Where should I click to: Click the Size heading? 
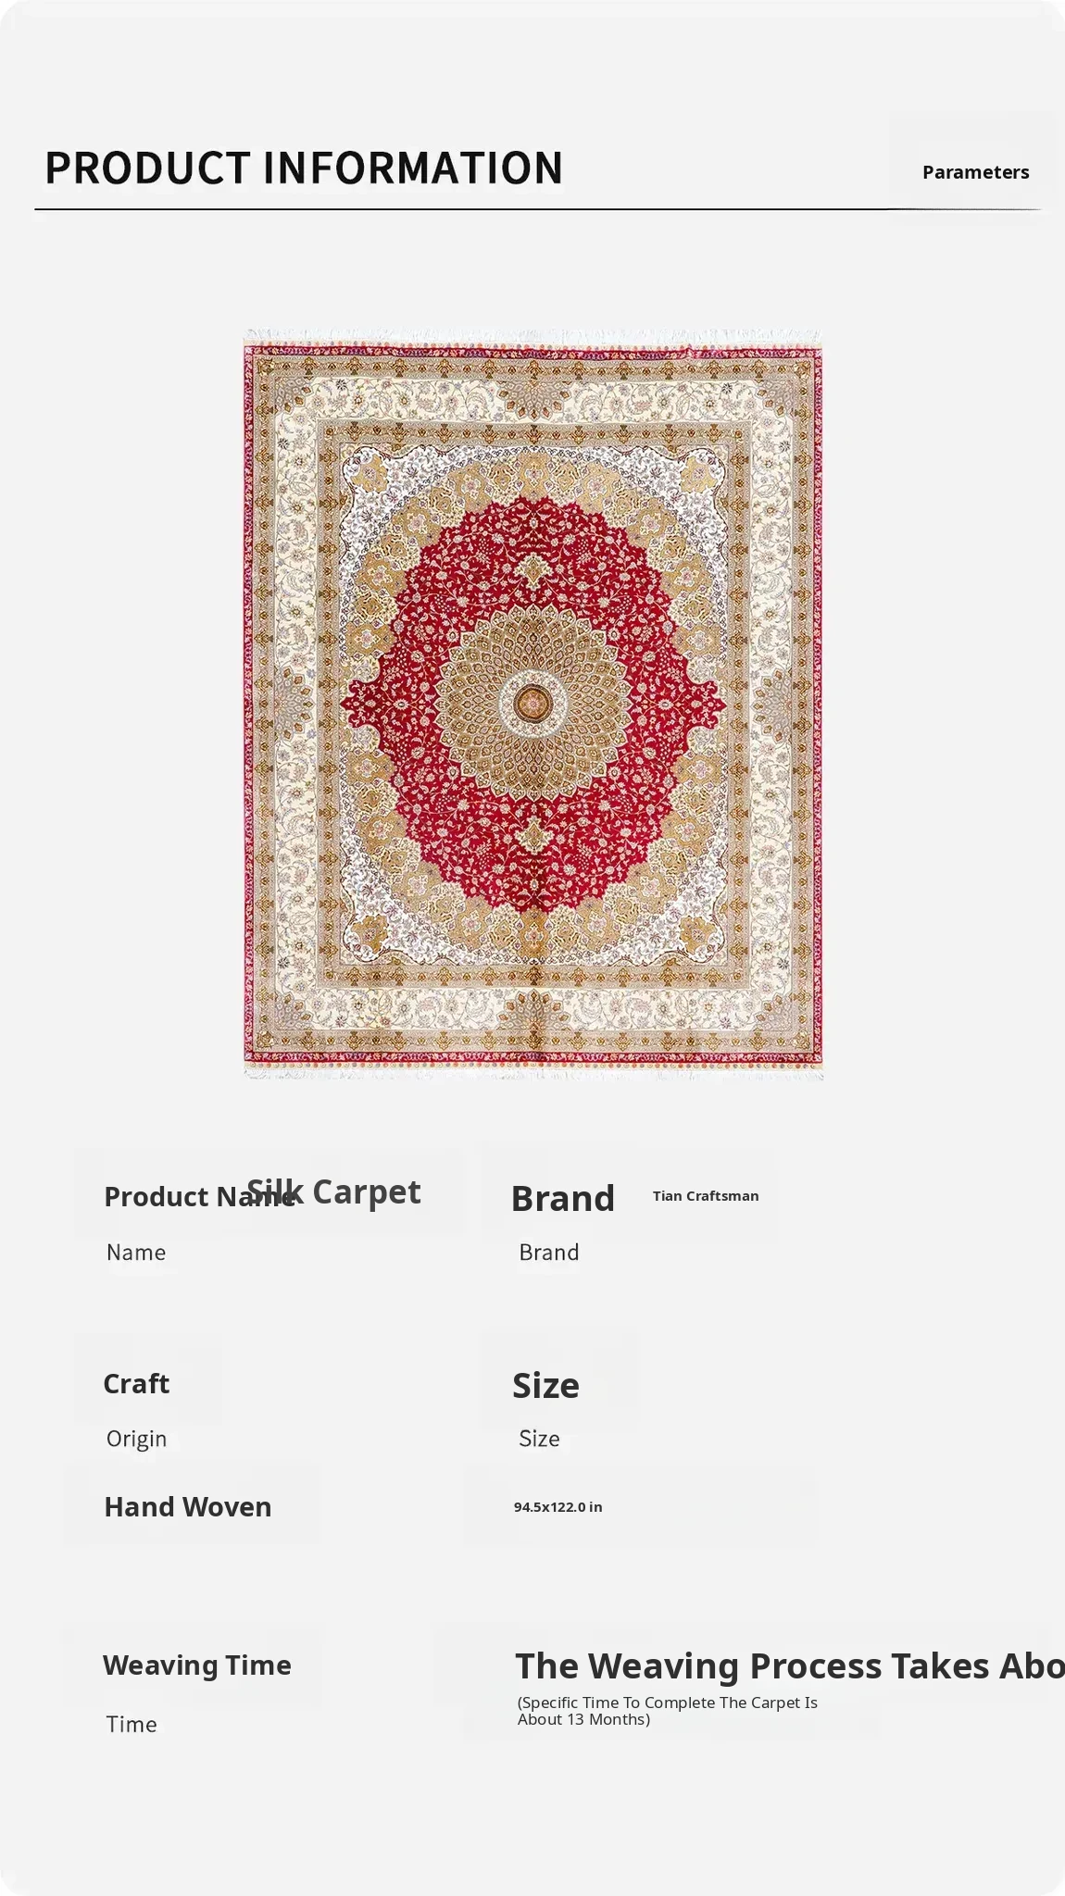click(x=545, y=1386)
